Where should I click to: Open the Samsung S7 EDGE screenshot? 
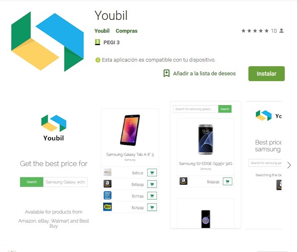(205, 165)
